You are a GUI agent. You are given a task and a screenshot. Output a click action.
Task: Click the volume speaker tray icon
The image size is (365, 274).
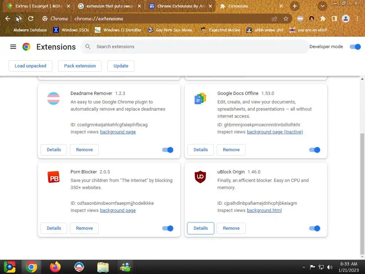pyautogui.click(x=330, y=267)
